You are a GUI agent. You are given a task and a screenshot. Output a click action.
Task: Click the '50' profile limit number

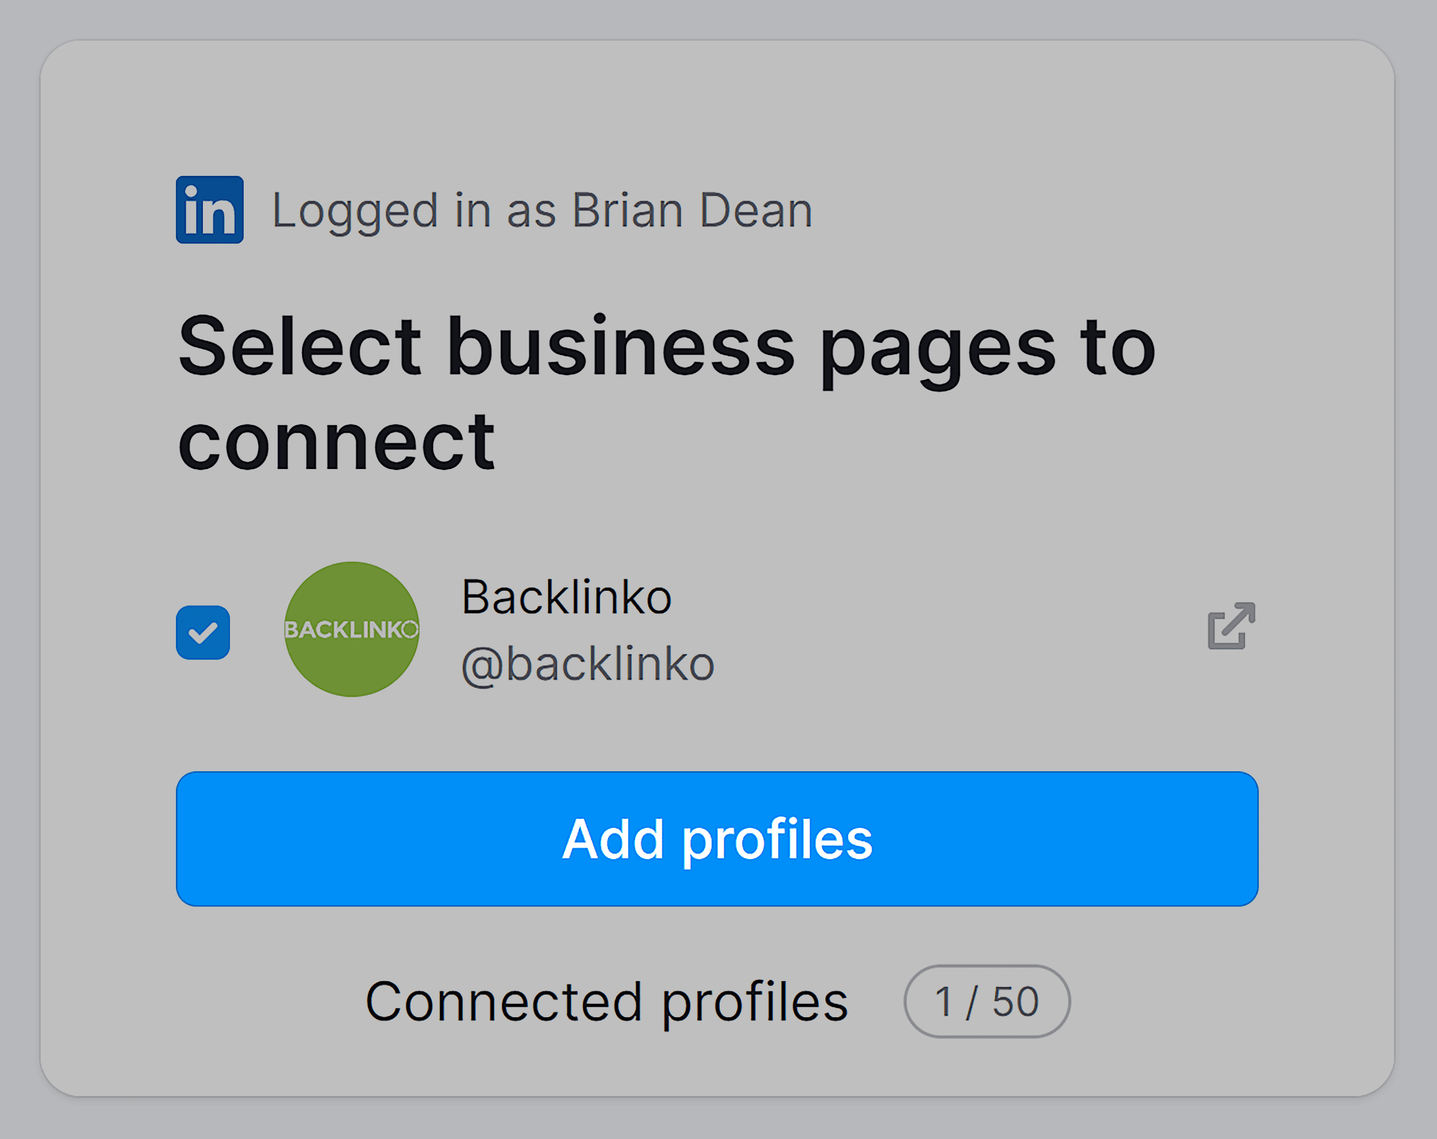pyautogui.click(x=1015, y=1001)
